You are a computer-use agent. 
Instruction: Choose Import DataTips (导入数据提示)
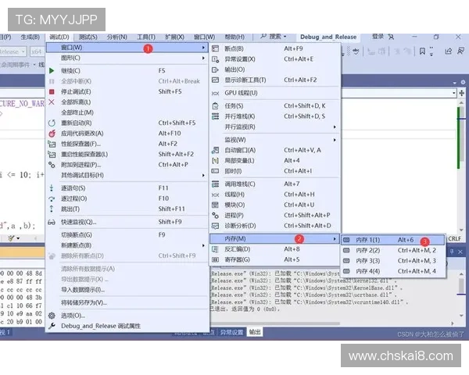[x=127, y=290]
